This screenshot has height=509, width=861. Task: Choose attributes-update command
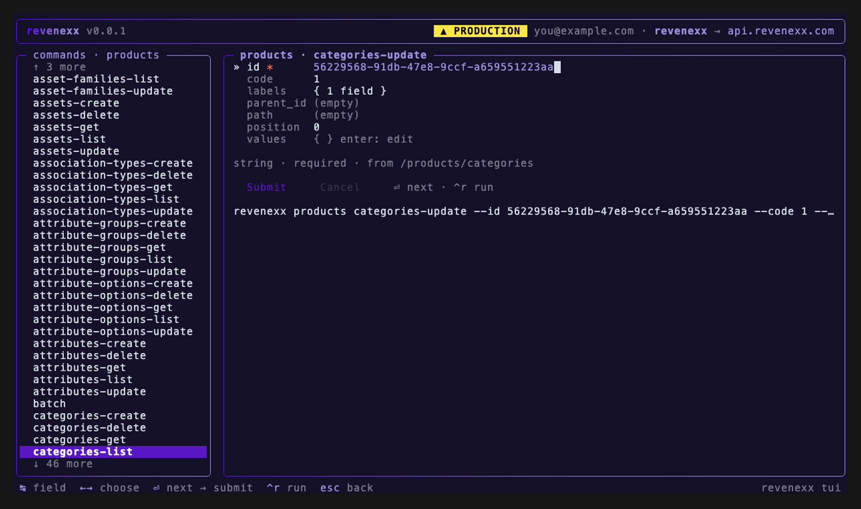coord(89,392)
